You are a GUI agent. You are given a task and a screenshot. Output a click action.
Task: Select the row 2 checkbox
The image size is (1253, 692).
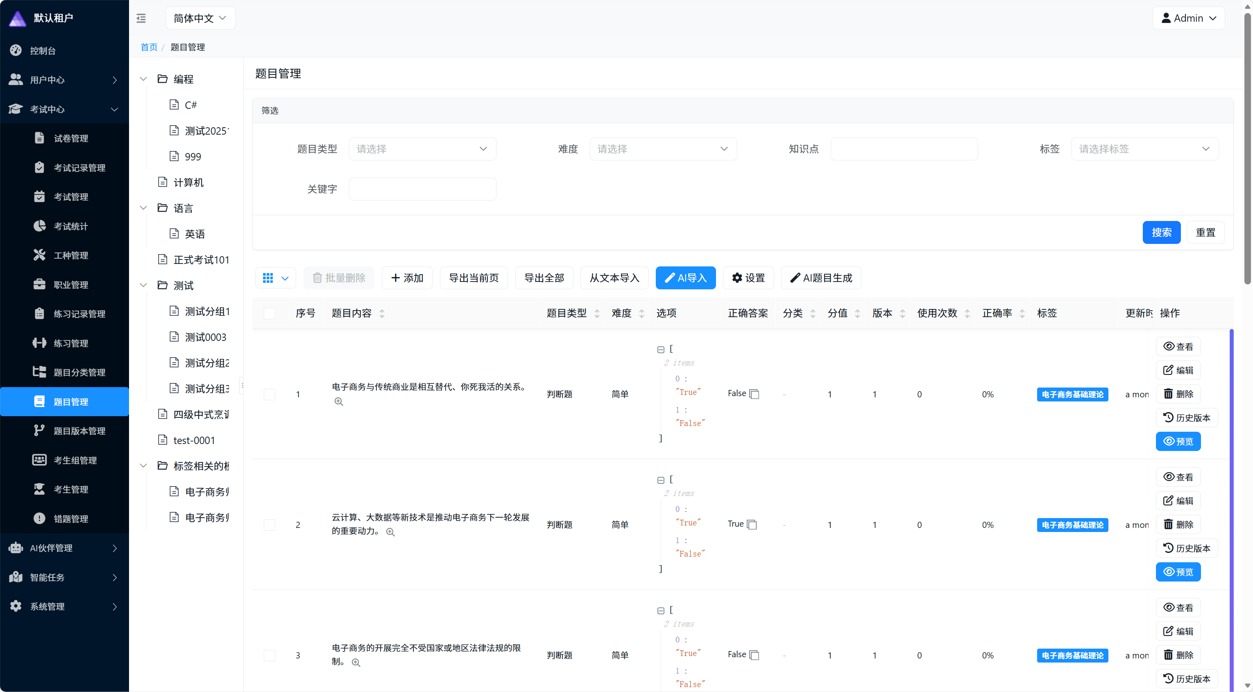[270, 525]
